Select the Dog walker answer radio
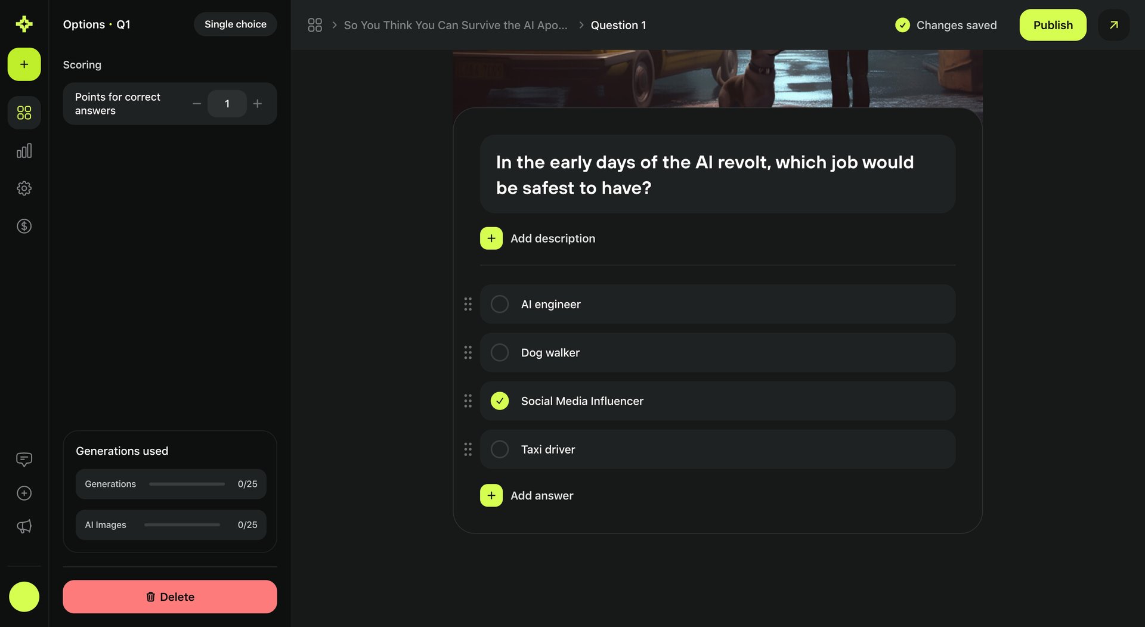This screenshot has width=1145, height=627. click(x=499, y=352)
